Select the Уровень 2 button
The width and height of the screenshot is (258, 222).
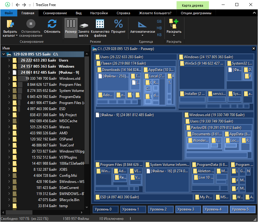click(160, 209)
